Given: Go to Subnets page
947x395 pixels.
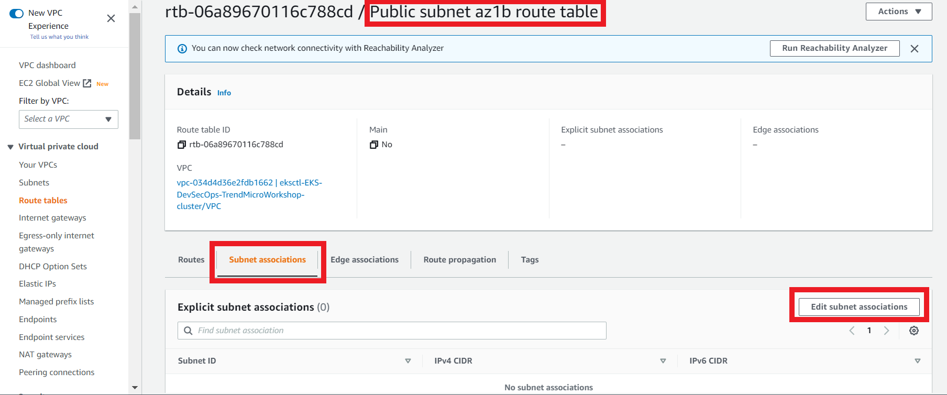Looking at the screenshot, I should click(x=34, y=183).
